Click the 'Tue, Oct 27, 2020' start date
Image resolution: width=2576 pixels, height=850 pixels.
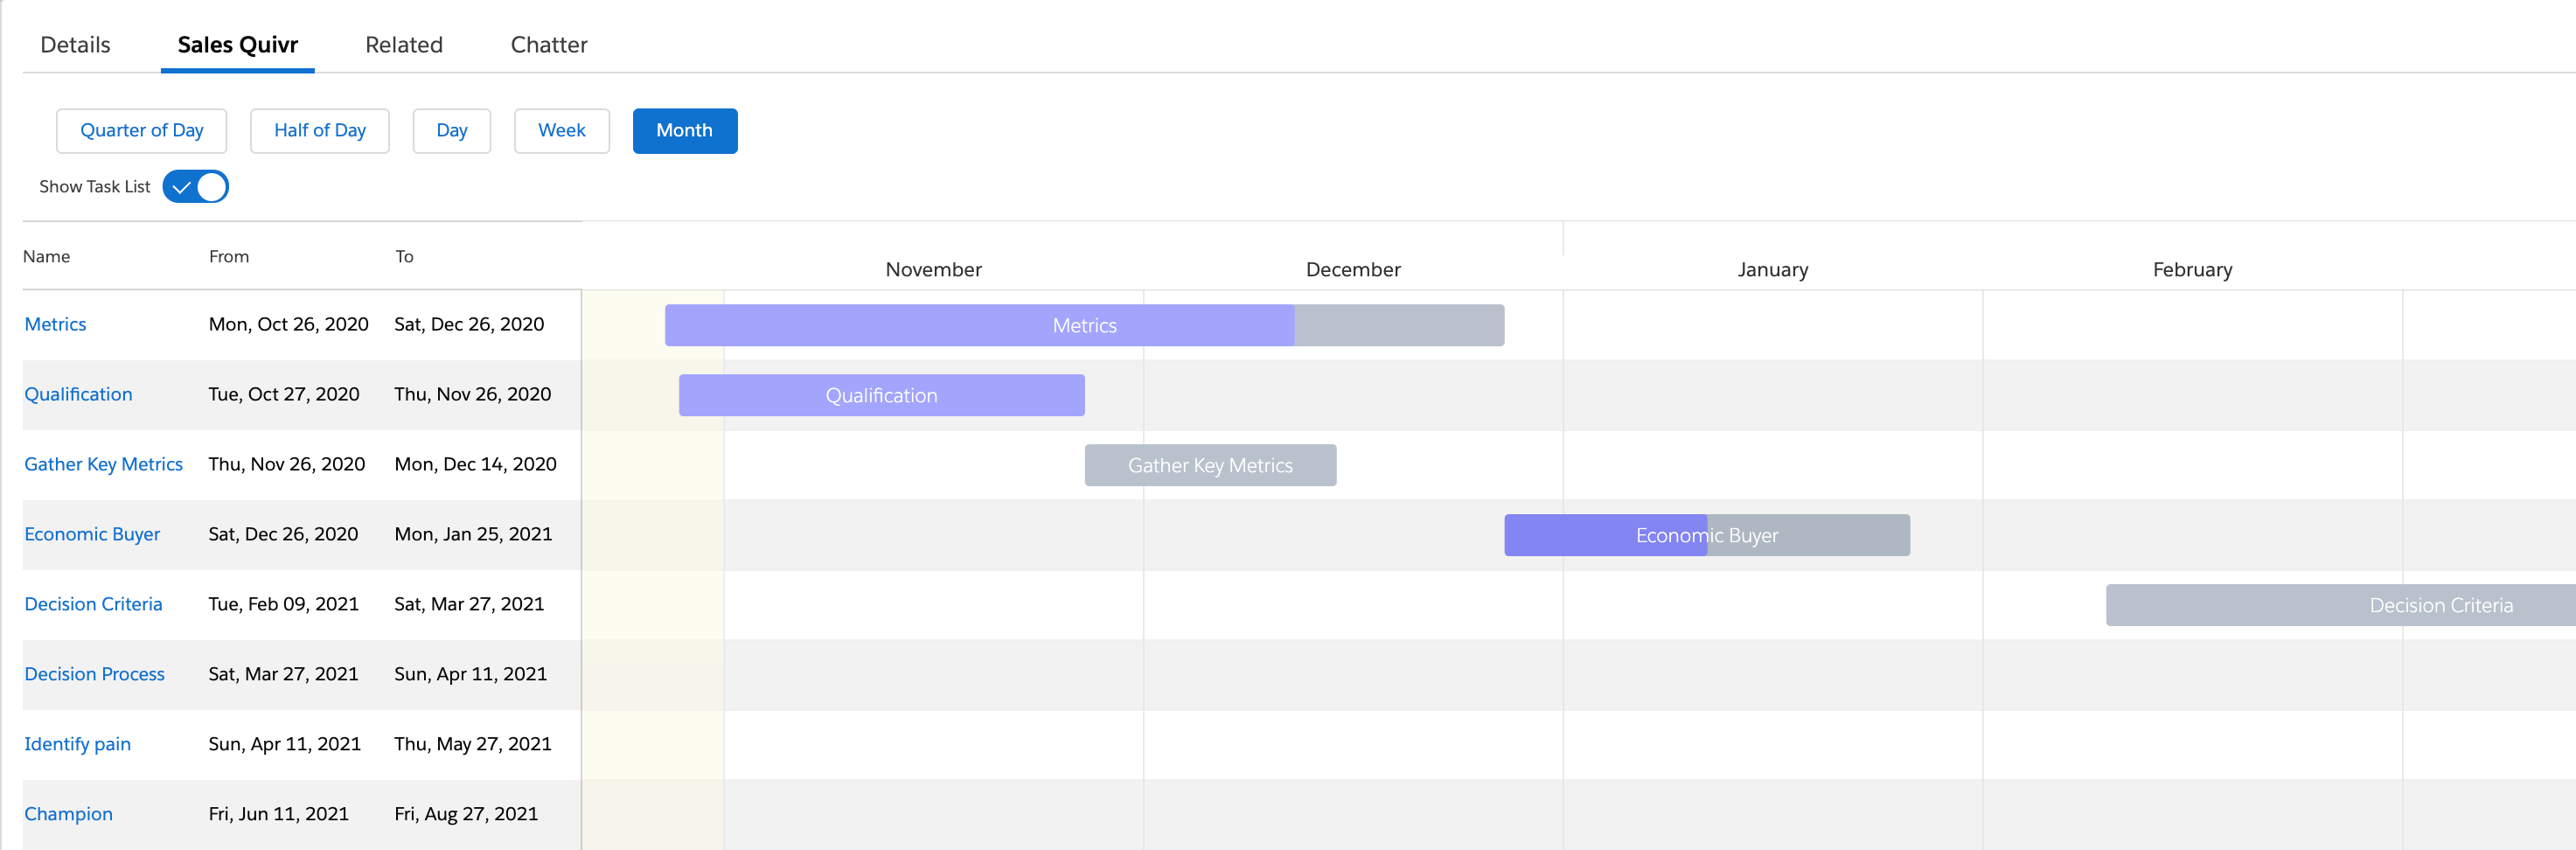click(x=284, y=394)
